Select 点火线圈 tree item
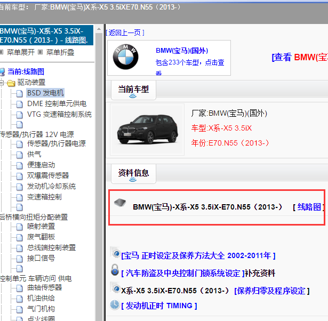 pyautogui.click(x=41, y=318)
